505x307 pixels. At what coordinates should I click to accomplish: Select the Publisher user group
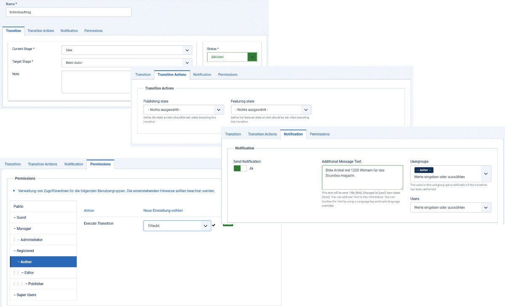43,284
